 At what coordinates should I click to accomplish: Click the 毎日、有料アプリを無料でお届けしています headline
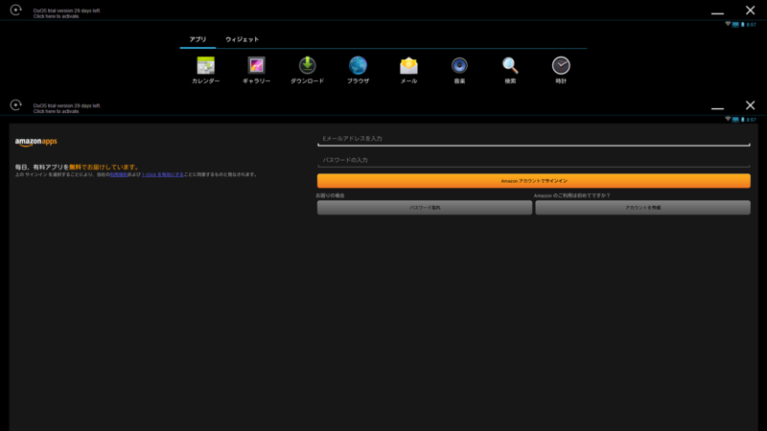(x=78, y=167)
